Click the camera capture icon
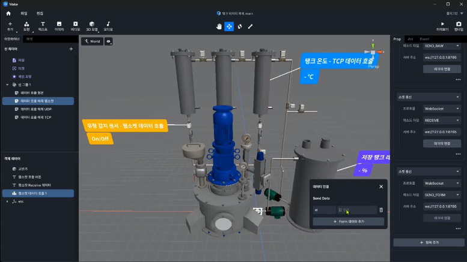The image size is (467, 262). 459,24
